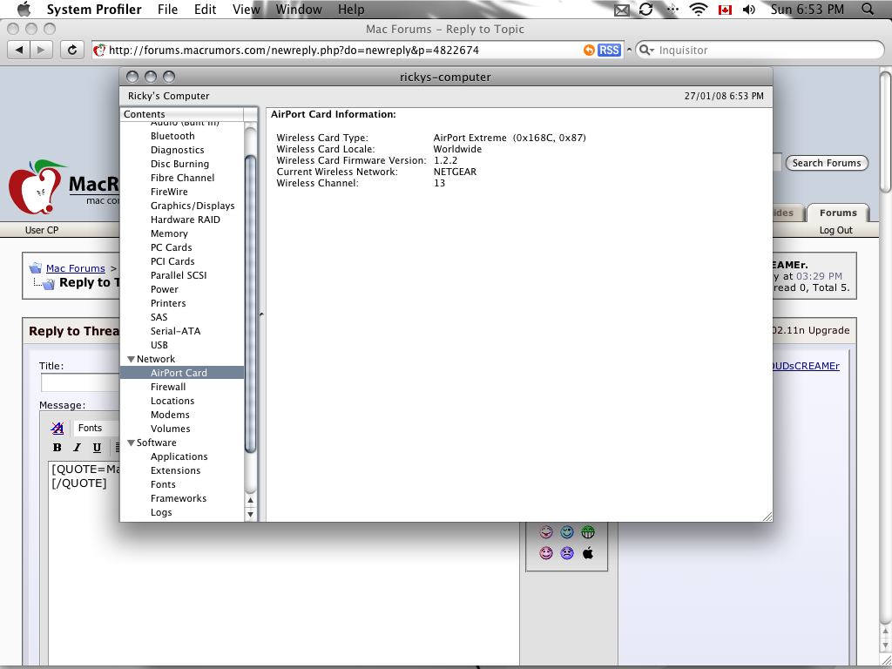Open the Help menu
Screen dimensions: 892x669
pyautogui.click(x=351, y=10)
